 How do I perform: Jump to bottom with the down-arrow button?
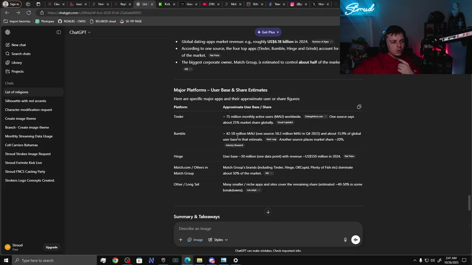(268, 212)
